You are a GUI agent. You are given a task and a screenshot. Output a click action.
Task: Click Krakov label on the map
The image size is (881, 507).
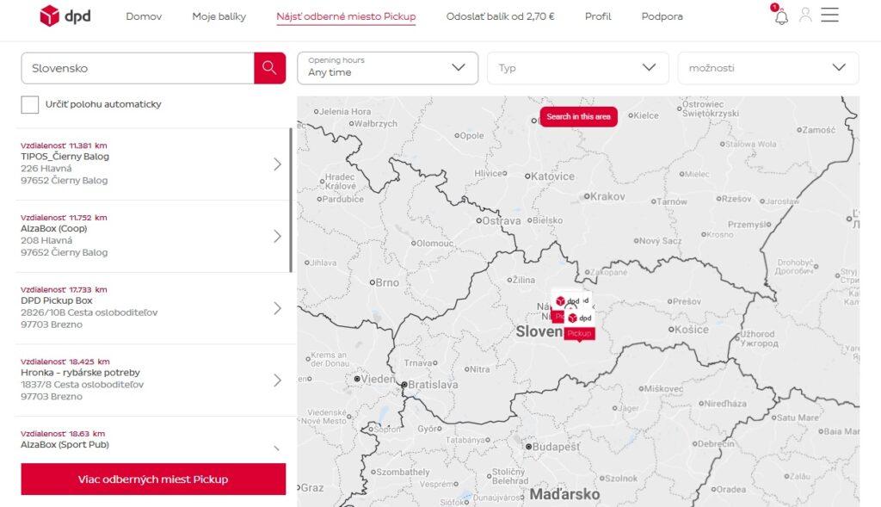(x=608, y=196)
